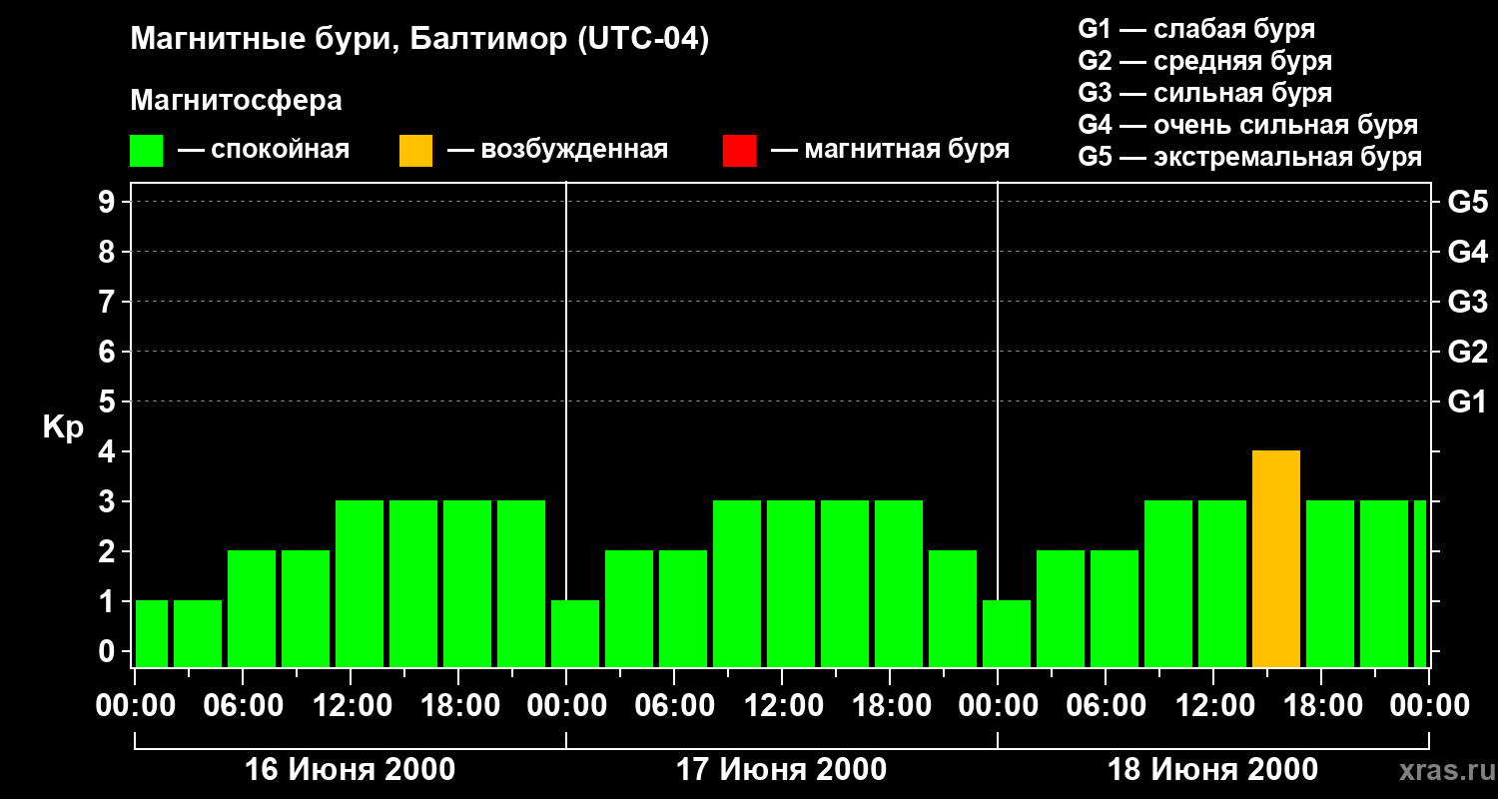
Task: Click the G5 right-axis label
Action: pyautogui.click(x=1467, y=202)
